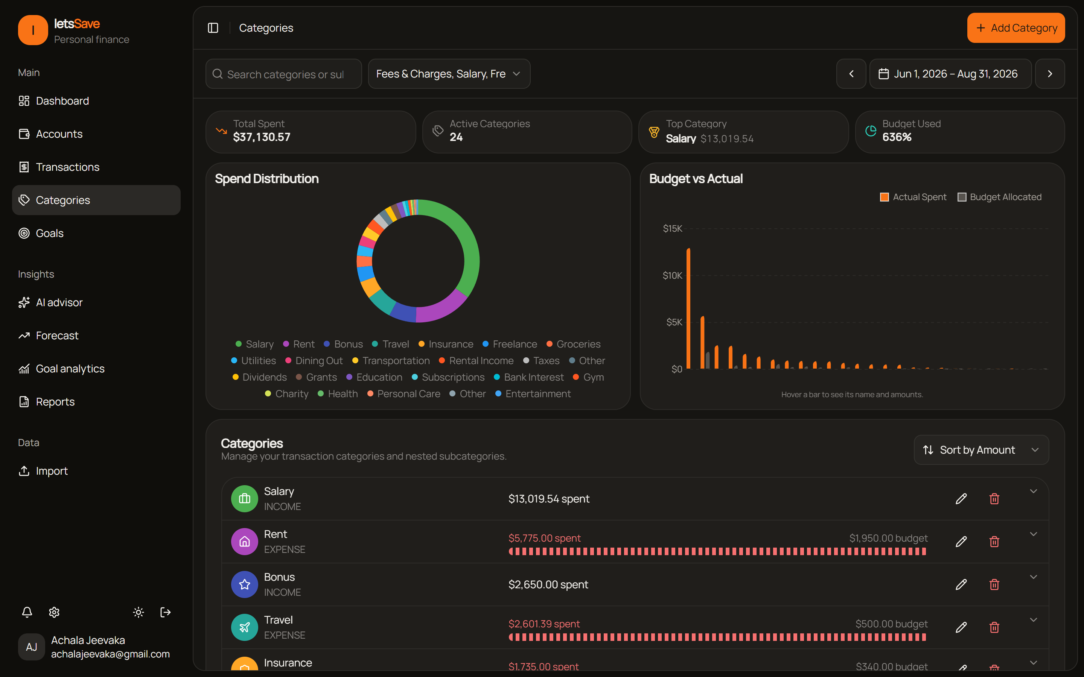Open Forecast insights
This screenshot has height=677, width=1084.
point(96,336)
